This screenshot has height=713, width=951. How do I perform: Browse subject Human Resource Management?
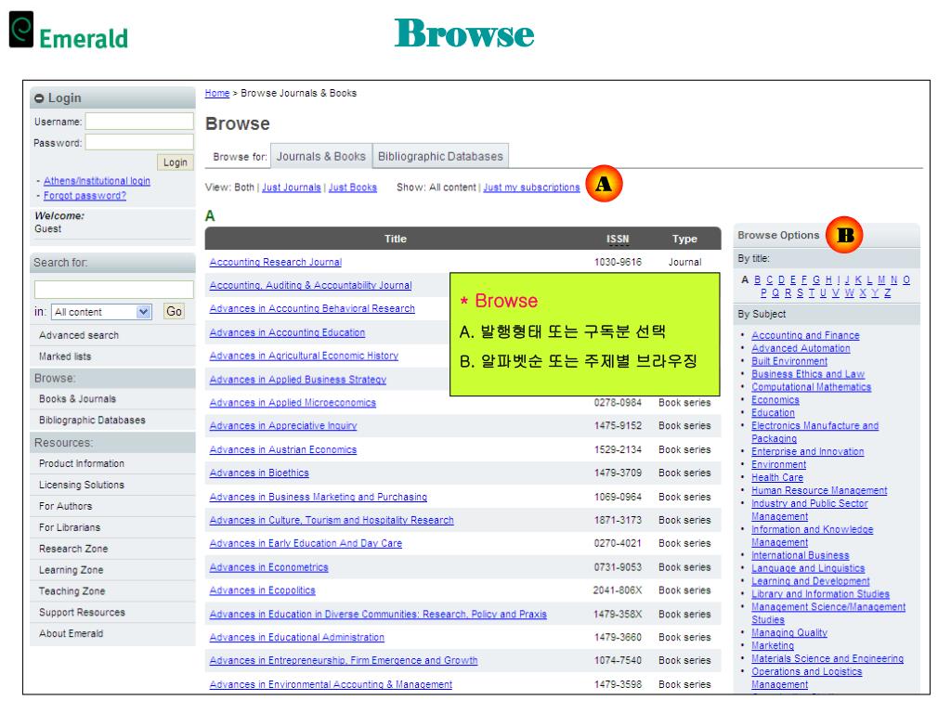coord(819,490)
